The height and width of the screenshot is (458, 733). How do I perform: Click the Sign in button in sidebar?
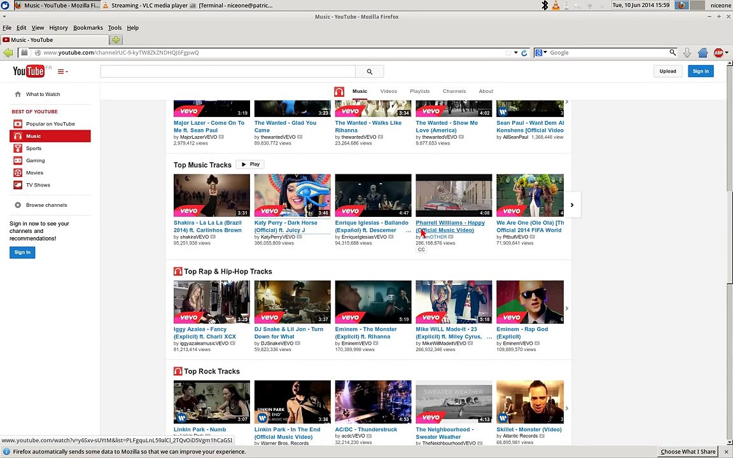[x=22, y=253]
